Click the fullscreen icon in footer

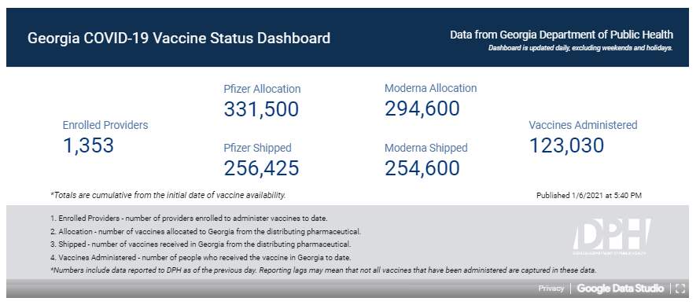tap(680, 288)
